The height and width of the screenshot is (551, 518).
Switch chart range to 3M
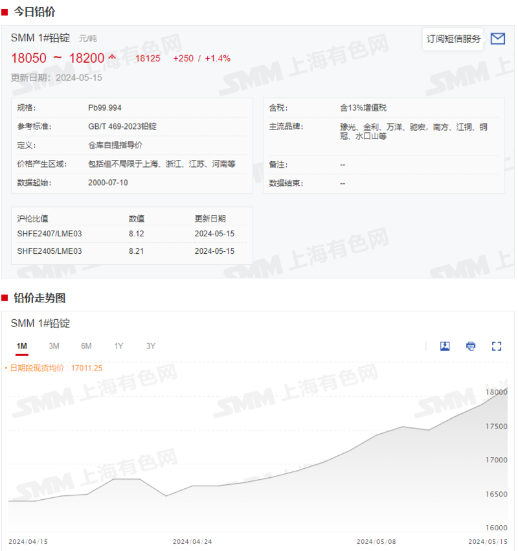[54, 346]
